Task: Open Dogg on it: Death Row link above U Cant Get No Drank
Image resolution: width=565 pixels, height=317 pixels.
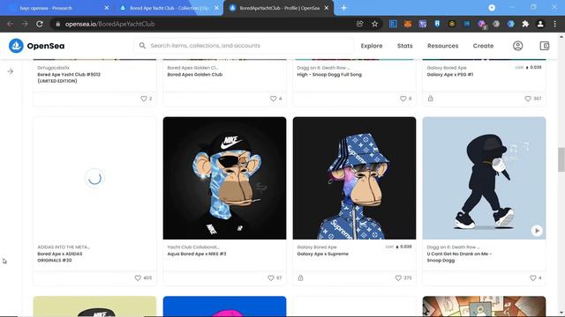Action: tap(453, 247)
